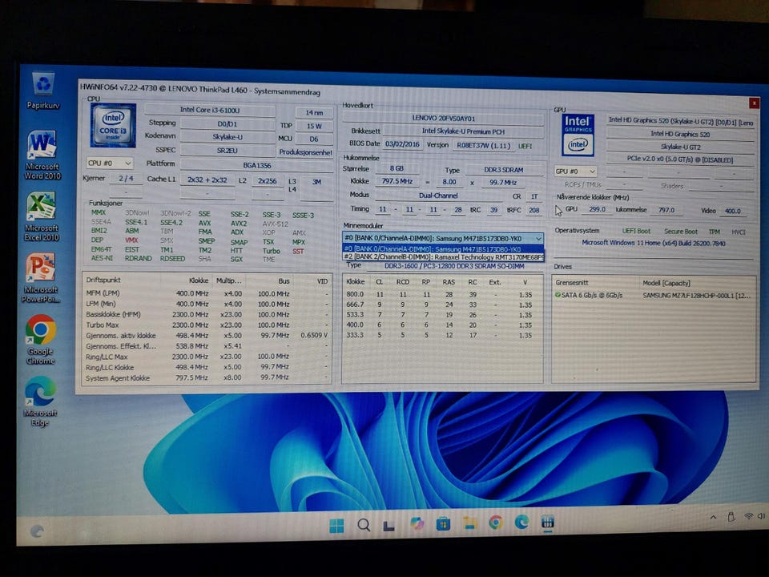Open Task View from the taskbar

pyautogui.click(x=389, y=526)
